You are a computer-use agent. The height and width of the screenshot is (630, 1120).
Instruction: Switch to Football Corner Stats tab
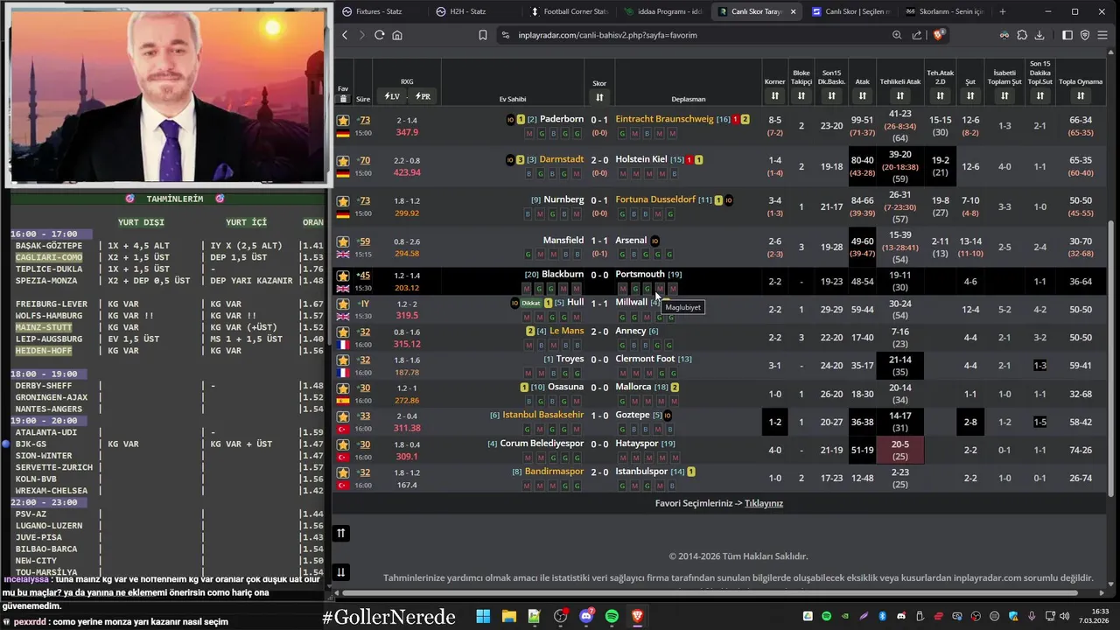click(569, 11)
